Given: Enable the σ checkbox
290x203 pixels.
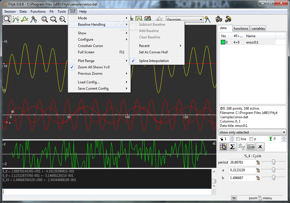Looking at the screenshot, I should pos(251,139).
